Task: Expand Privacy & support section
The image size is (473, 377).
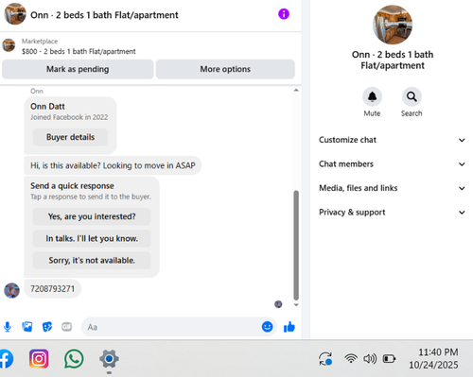Action: point(393,213)
